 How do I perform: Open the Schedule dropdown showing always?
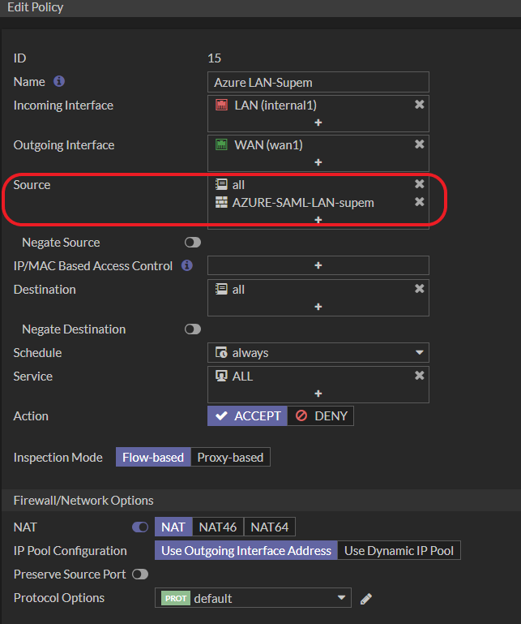tap(318, 353)
